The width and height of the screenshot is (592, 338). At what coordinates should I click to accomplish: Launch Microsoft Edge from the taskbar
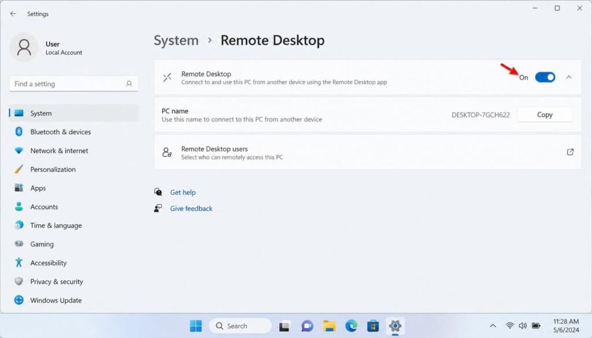click(351, 326)
